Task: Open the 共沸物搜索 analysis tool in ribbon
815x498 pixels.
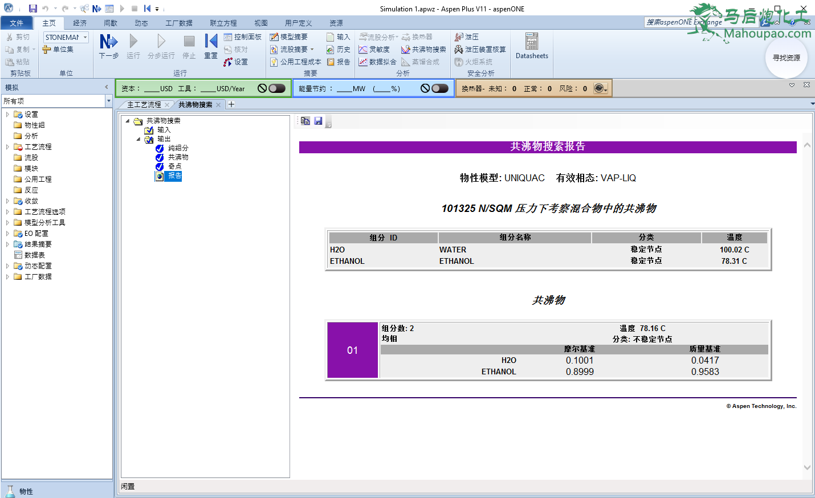Action: 423,50
